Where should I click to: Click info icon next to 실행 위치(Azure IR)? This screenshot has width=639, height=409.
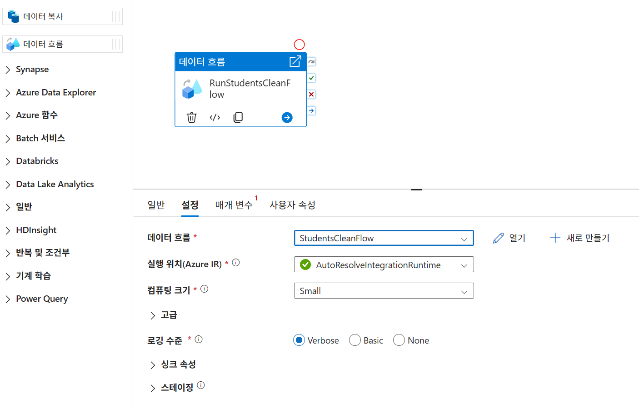(x=236, y=263)
